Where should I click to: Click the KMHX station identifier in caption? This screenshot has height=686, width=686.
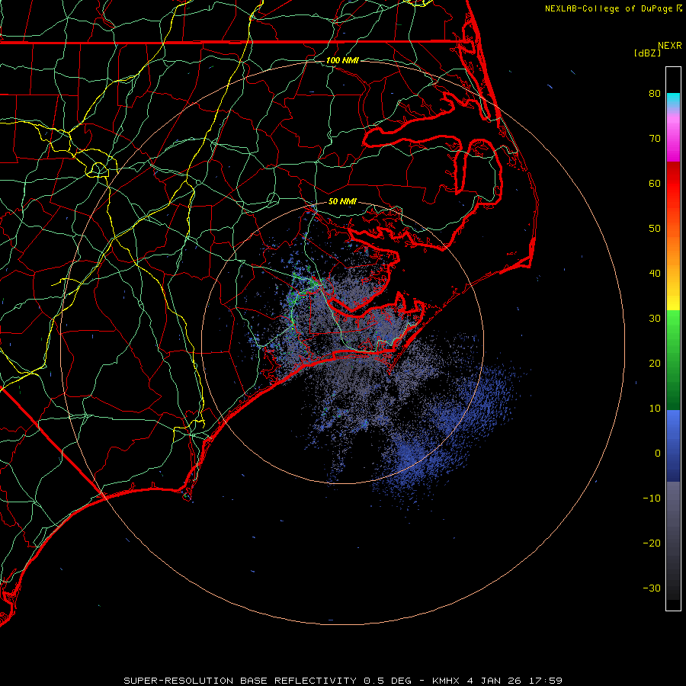446,681
